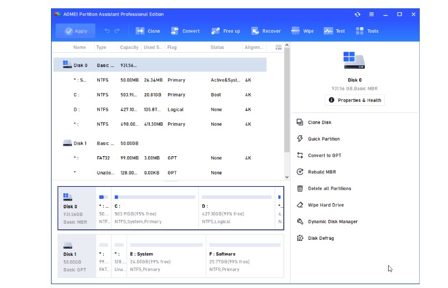The height and width of the screenshot is (288, 448).
Task: Click the Delete all Partitions trash icon
Action: (x=300, y=188)
